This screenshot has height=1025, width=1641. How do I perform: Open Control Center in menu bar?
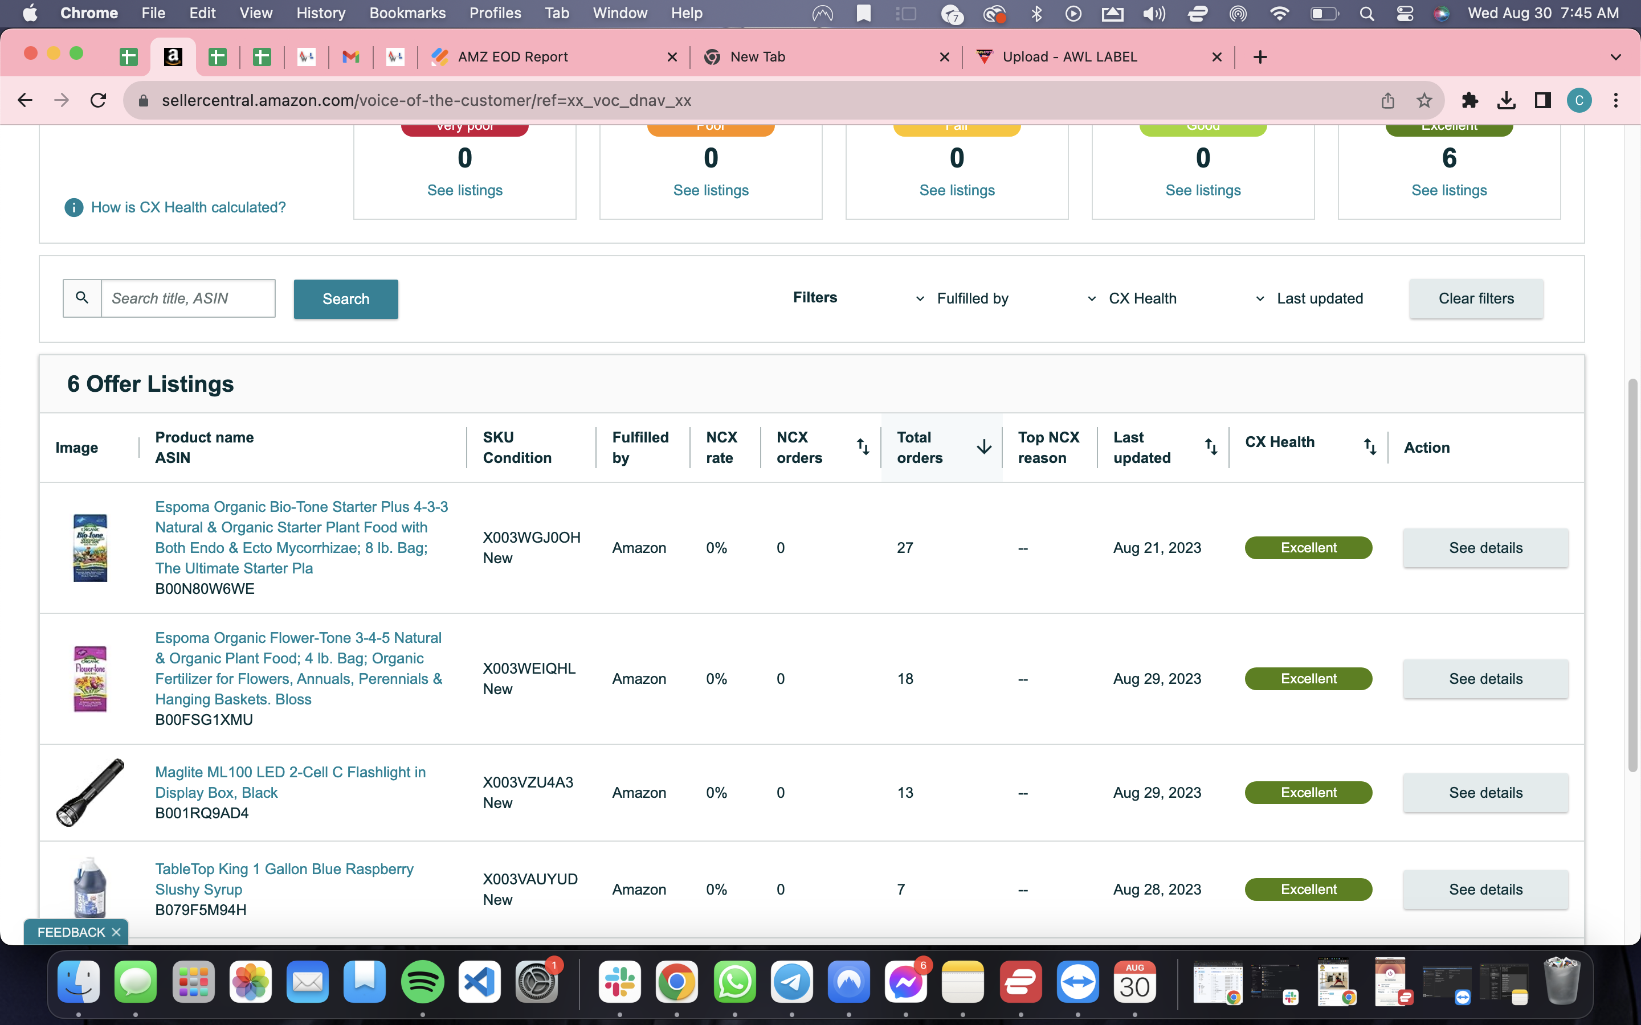[x=1405, y=14]
